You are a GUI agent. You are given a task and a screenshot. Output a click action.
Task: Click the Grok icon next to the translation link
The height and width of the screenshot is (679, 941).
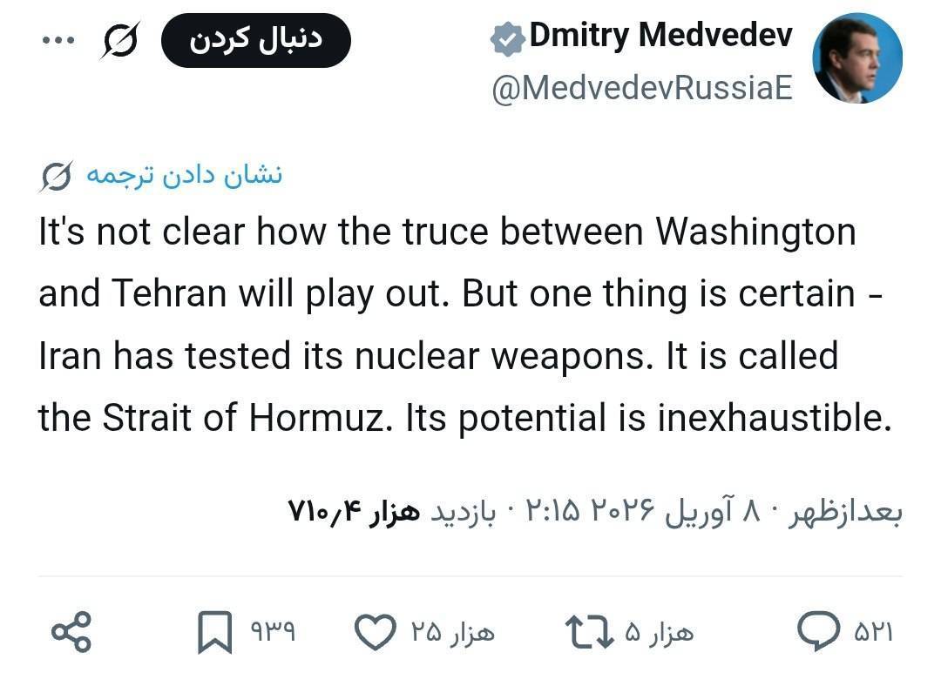[55, 177]
